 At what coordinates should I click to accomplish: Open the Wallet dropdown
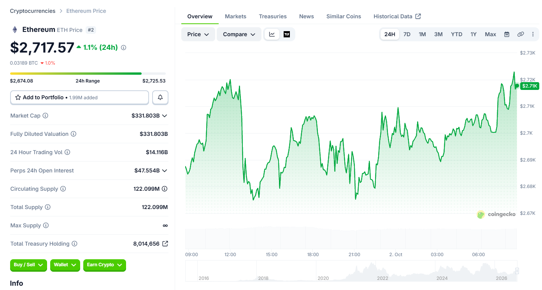(x=65, y=265)
